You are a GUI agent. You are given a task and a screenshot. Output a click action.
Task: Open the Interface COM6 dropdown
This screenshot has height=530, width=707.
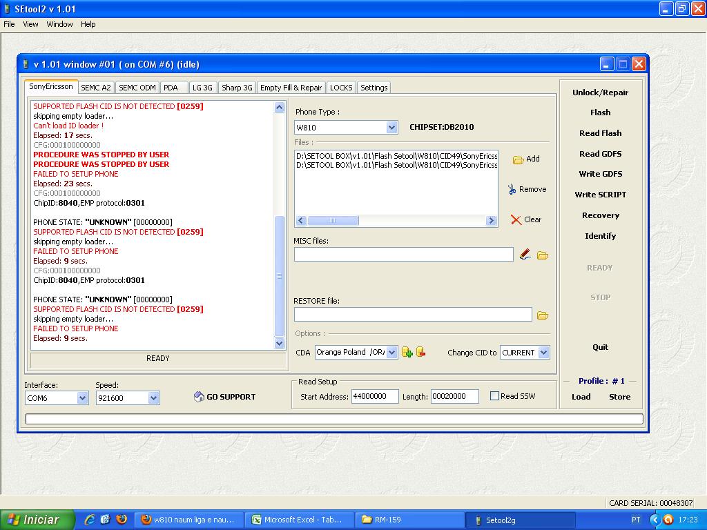point(82,398)
